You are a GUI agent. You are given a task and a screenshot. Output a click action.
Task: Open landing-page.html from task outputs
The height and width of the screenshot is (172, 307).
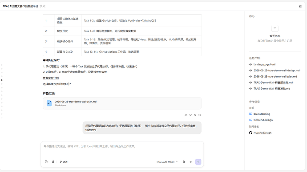pyautogui.click(x=264, y=64)
